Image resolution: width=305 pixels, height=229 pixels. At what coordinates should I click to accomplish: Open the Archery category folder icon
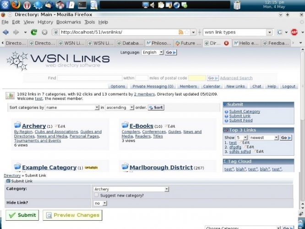[x=17, y=125]
